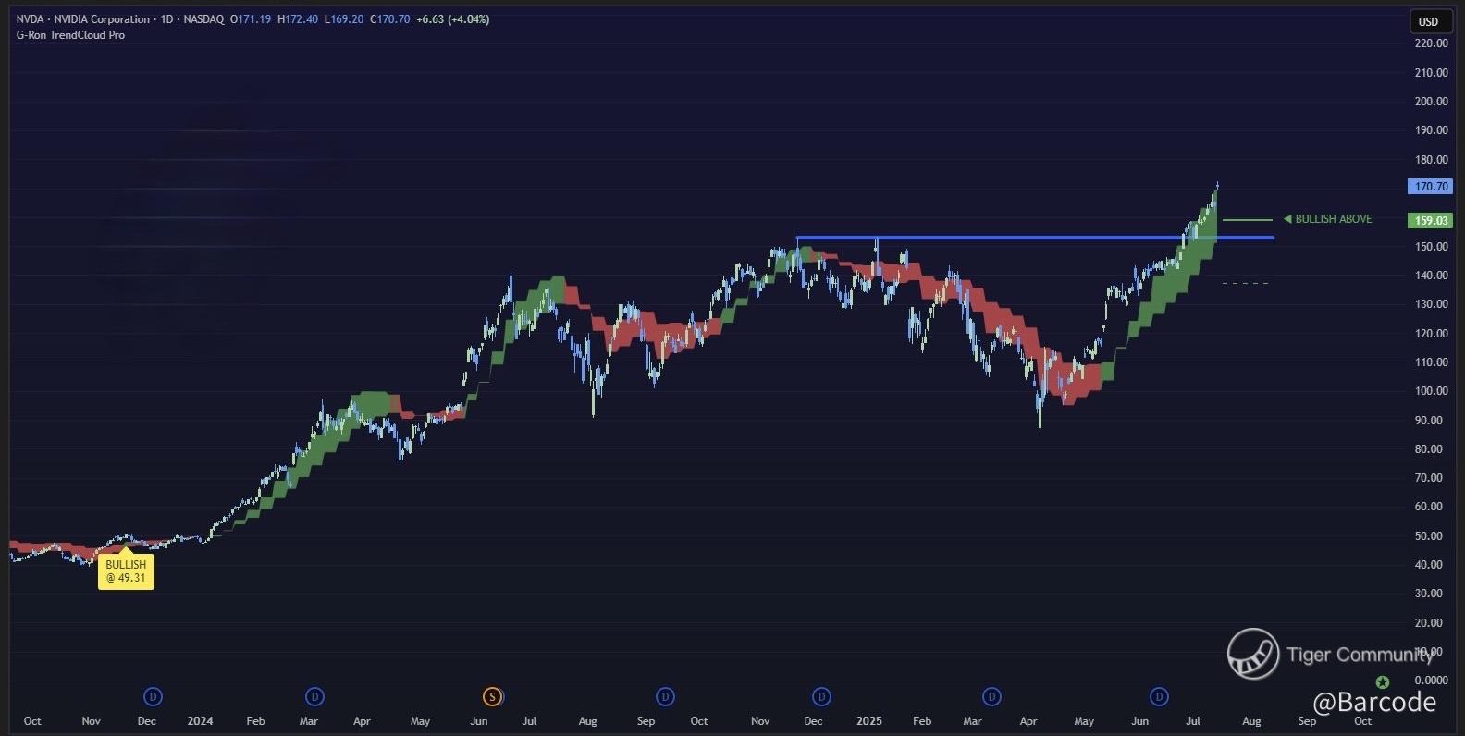Click 30.00 on the price axis

(x=1429, y=594)
